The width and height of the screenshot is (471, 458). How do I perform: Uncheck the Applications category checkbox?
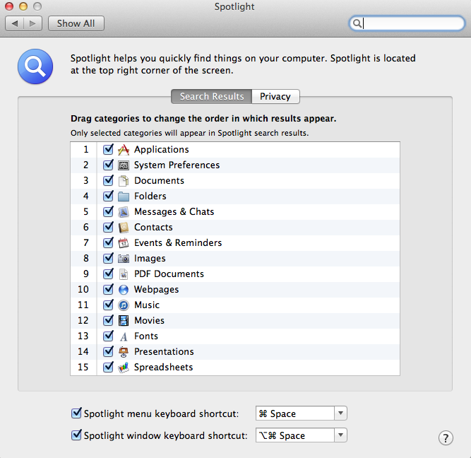click(x=108, y=149)
